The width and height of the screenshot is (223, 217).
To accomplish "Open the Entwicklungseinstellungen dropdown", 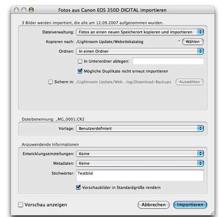I will (x=140, y=154).
